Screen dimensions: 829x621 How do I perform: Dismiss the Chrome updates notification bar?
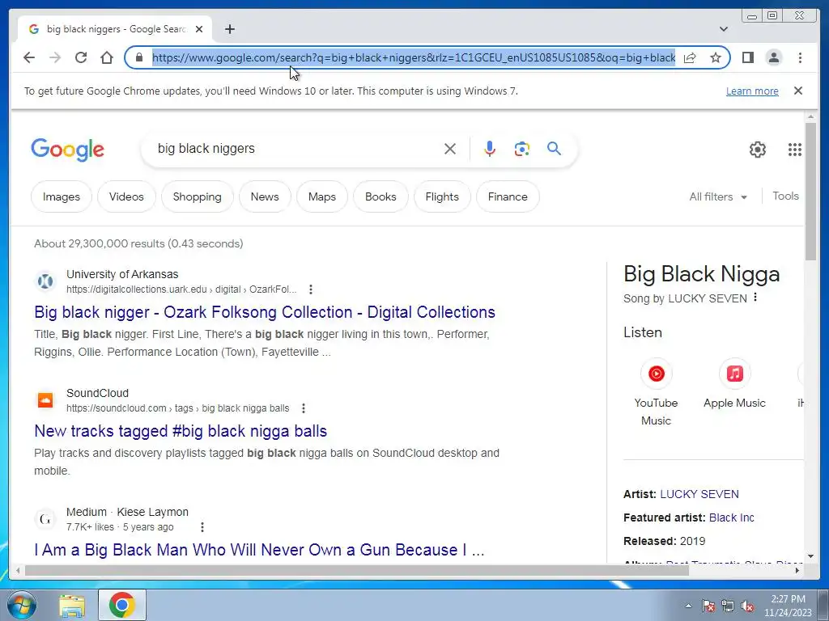(x=798, y=91)
